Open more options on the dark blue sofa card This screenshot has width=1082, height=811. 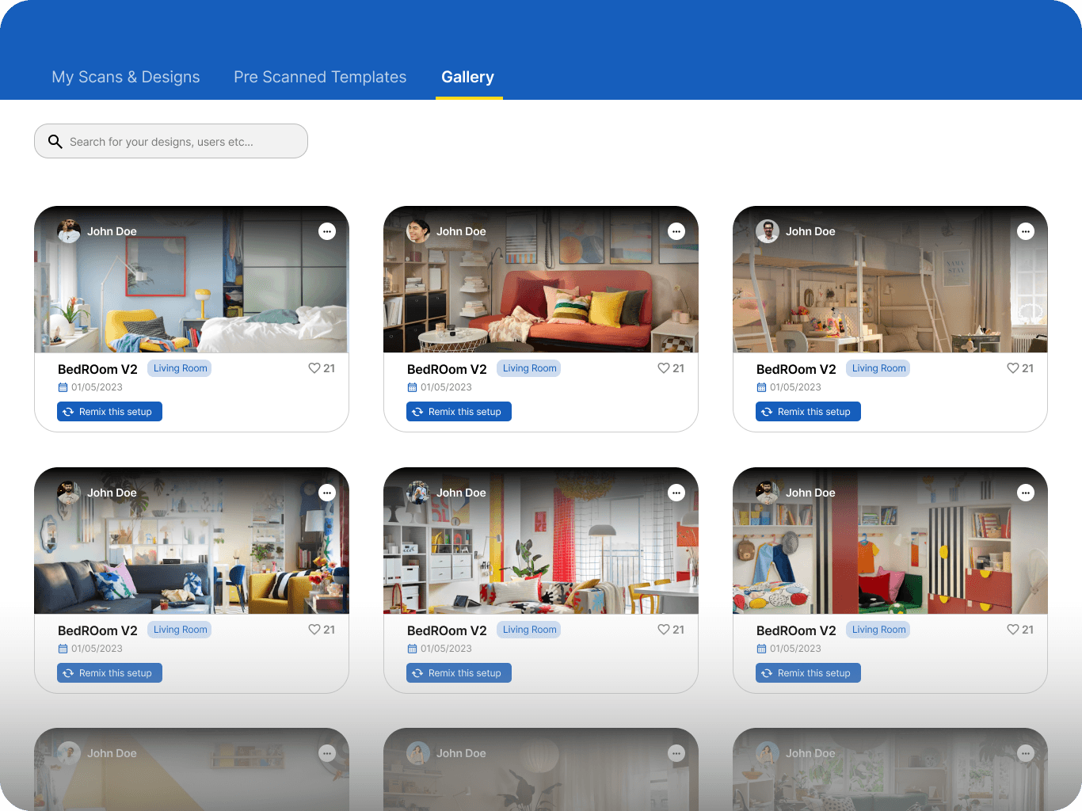[x=327, y=493]
